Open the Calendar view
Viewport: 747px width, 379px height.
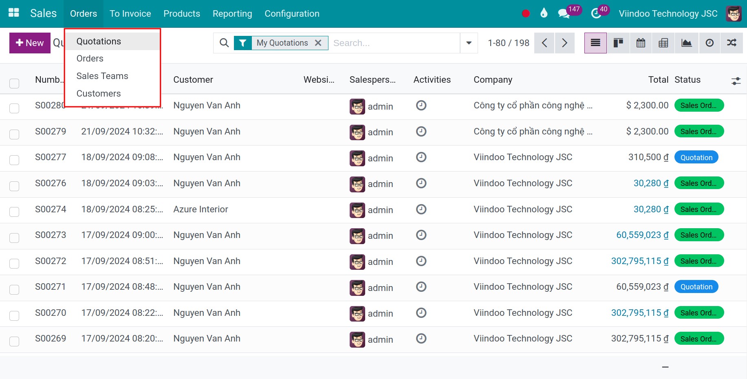click(640, 43)
